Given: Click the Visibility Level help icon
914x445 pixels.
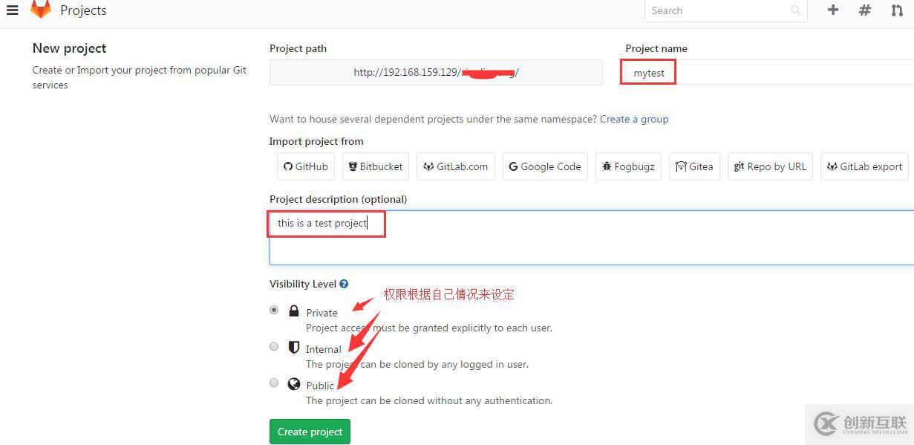Looking at the screenshot, I should point(344,284).
